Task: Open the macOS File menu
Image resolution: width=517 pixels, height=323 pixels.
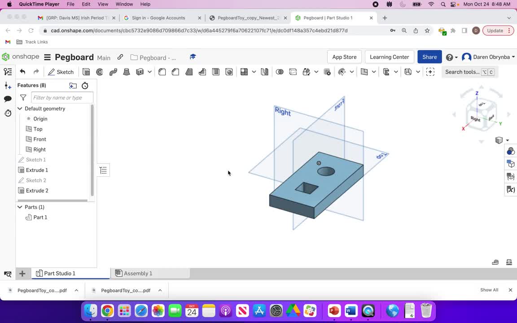Action: (x=70, y=4)
